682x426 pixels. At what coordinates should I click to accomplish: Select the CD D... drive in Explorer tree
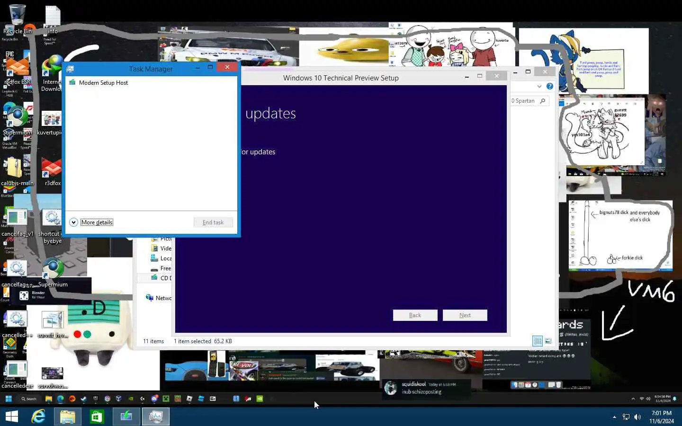coord(161,278)
